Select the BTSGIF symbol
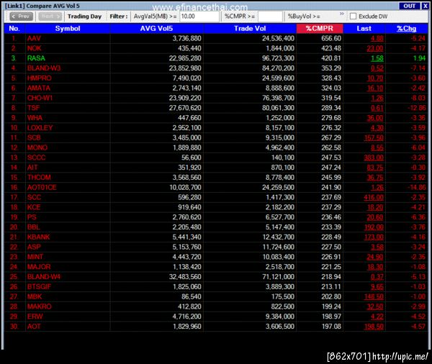 coord(39,286)
